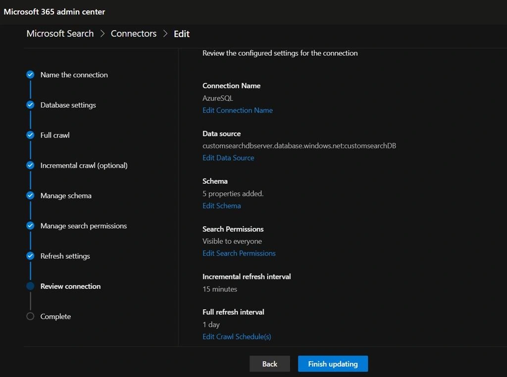Click the Data source heading
Image resolution: width=507 pixels, height=377 pixels.
221,133
